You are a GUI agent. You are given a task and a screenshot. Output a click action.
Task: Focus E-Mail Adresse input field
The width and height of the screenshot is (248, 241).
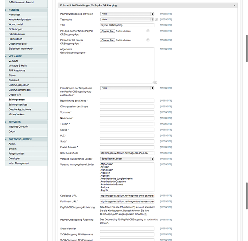pos(127,147)
